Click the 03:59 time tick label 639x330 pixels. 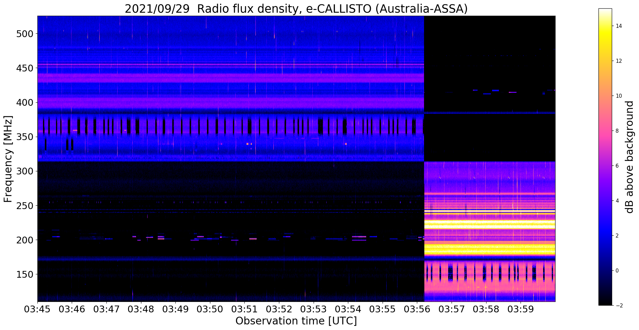(521, 309)
